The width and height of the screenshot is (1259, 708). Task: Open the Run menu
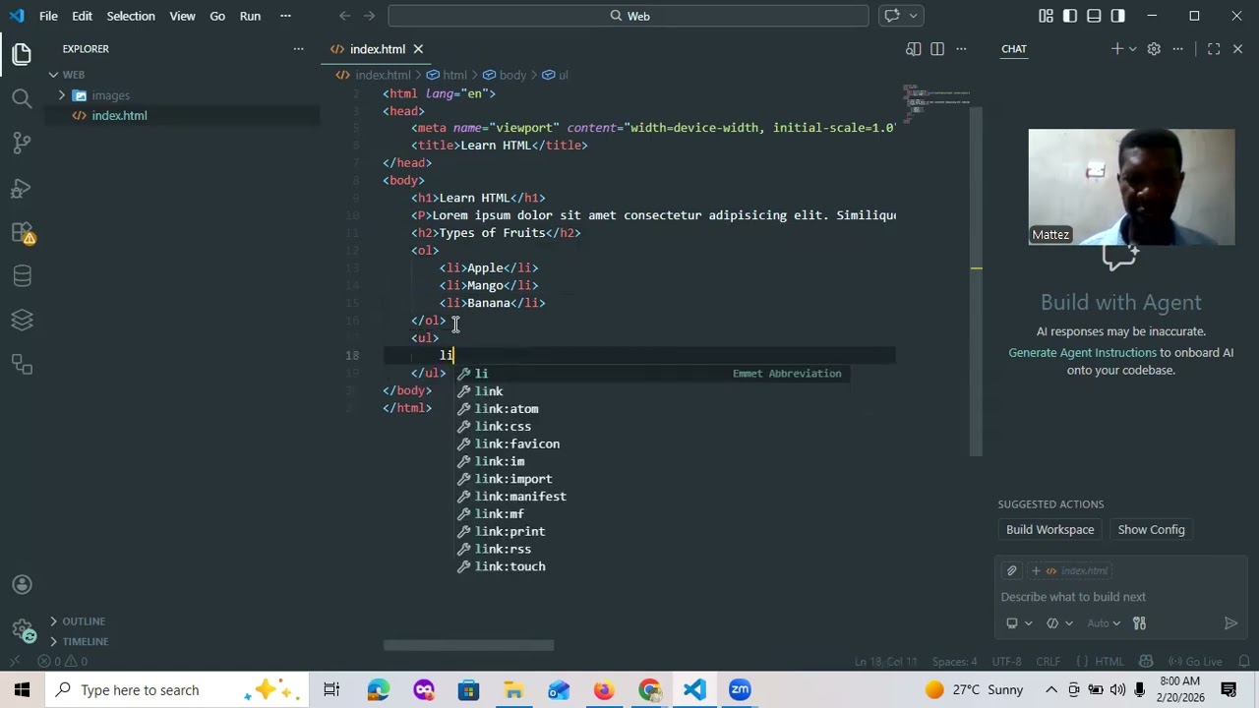250,16
